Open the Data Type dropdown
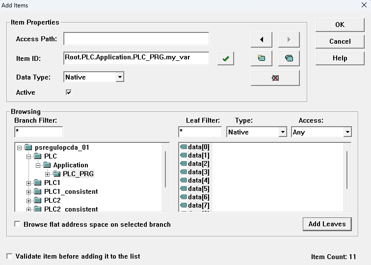This screenshot has height=265, width=371. tap(120, 77)
